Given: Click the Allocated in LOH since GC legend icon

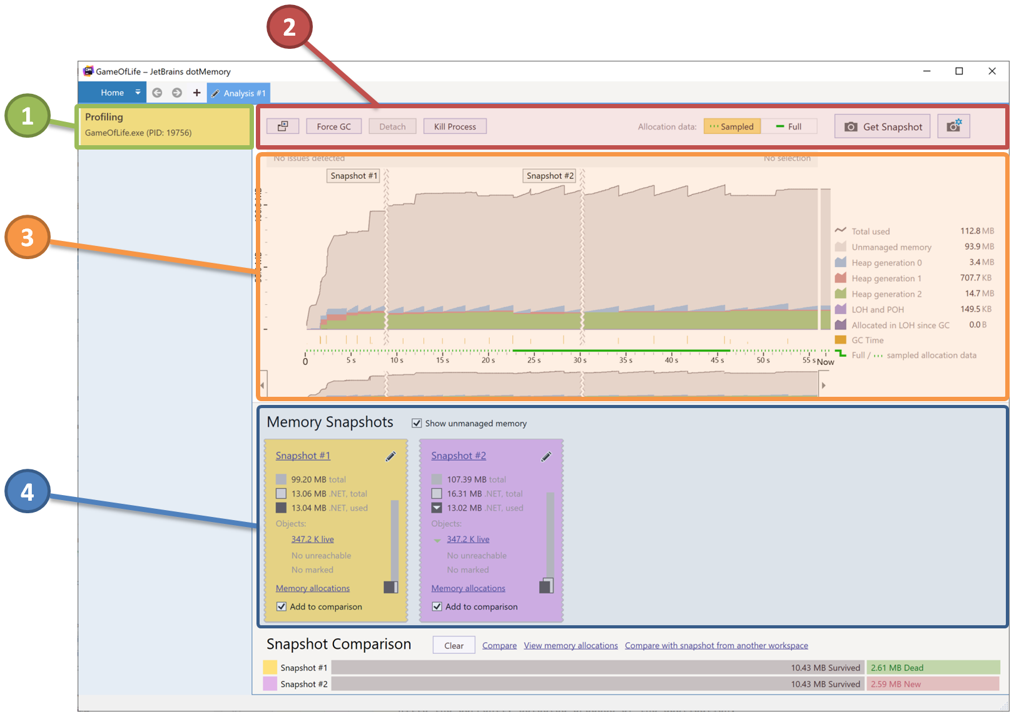Looking at the screenshot, I should click(841, 325).
